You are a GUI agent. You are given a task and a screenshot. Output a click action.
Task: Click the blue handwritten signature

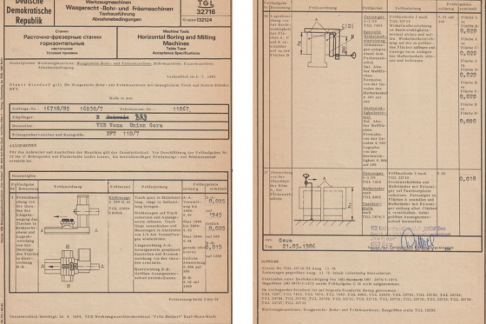point(417,239)
